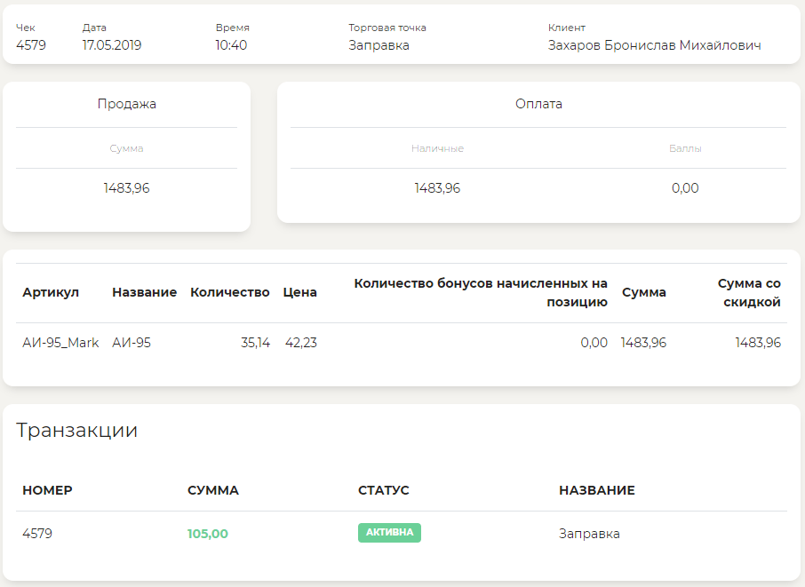Image resolution: width=805 pixels, height=587 pixels.
Task: Click the Сумма со скидкой column header
Action: (x=749, y=292)
